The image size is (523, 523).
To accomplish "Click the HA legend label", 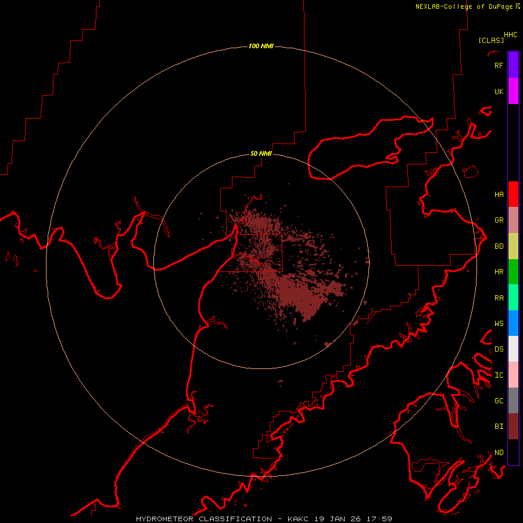I will click(499, 195).
